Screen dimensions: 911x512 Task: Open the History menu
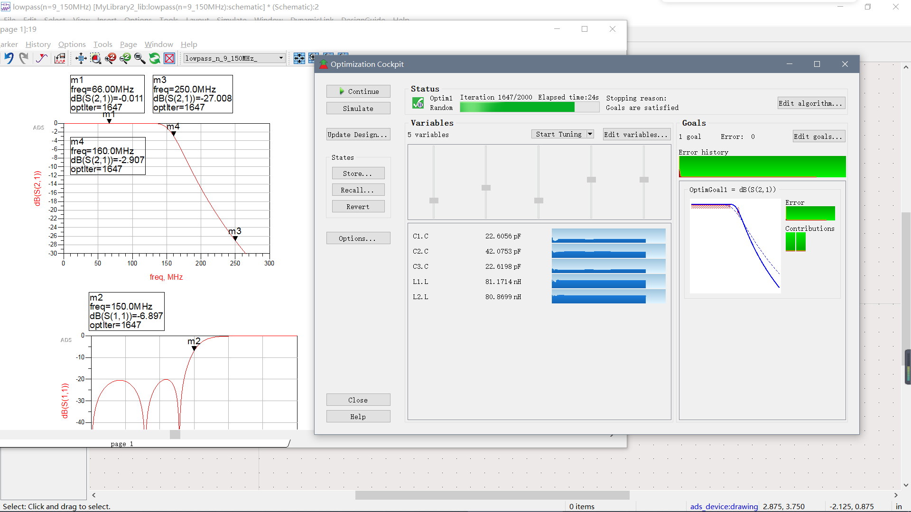tap(38, 44)
